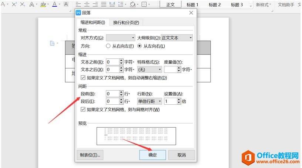This screenshot has width=302, height=168.
Task: Click the 文本之后 spinner arrows
Action: coord(121,69)
